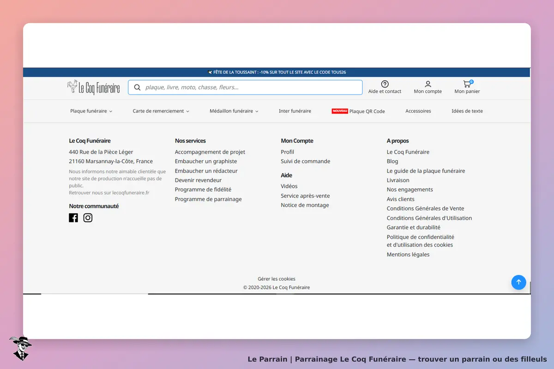The width and height of the screenshot is (554, 369).
Task: Open the Mentions légales footer link
Action: pos(408,255)
